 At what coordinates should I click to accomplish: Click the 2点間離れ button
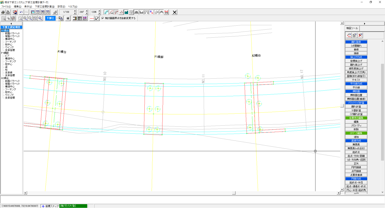356,46
